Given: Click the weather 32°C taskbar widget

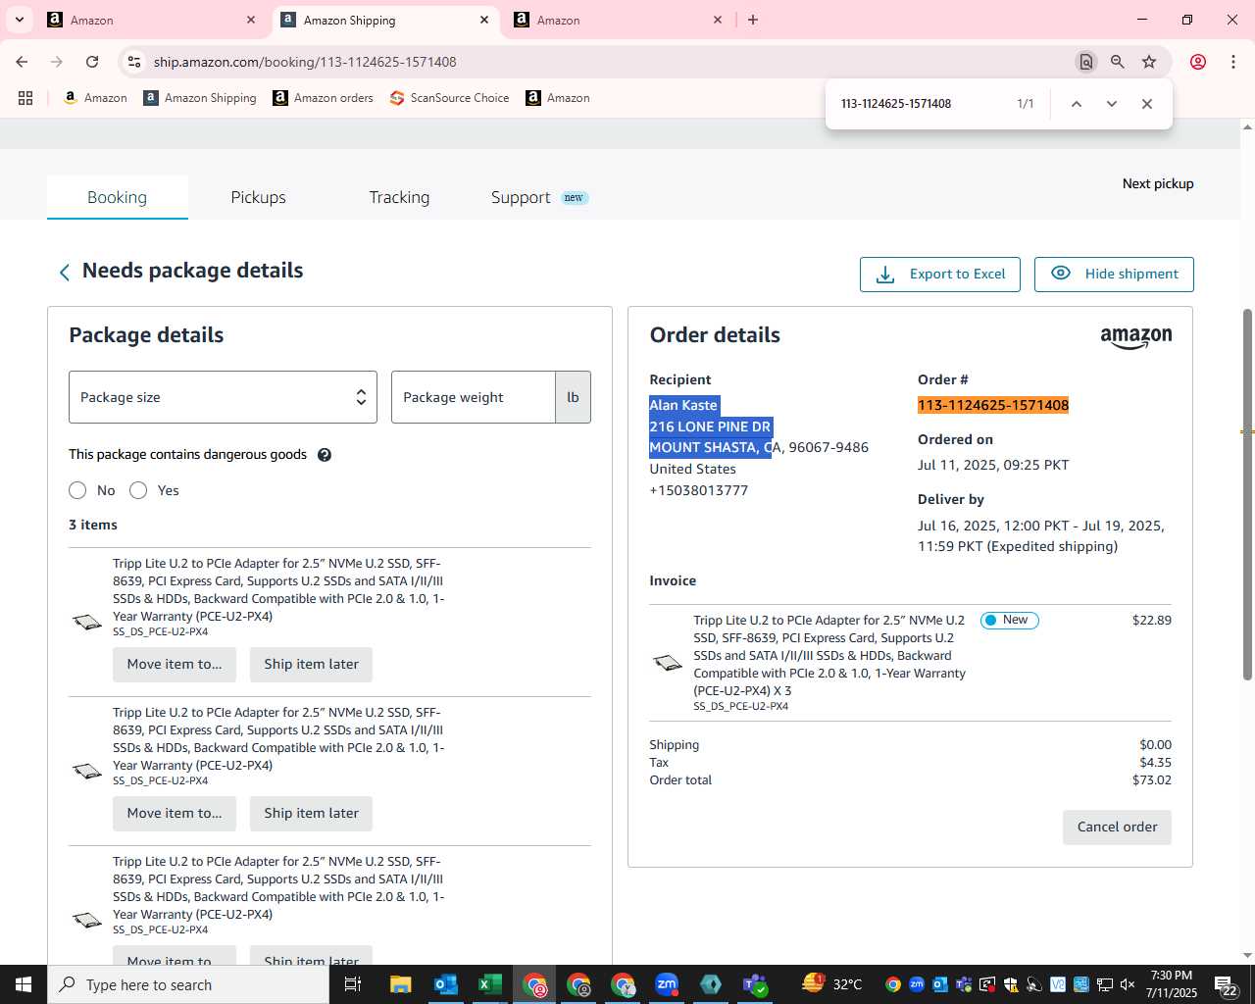Looking at the screenshot, I should click(x=833, y=984).
